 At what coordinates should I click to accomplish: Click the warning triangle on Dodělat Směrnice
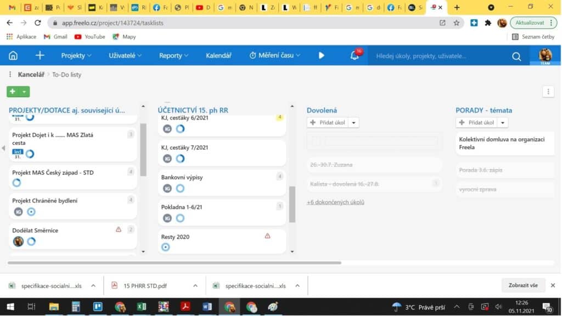pos(119,230)
